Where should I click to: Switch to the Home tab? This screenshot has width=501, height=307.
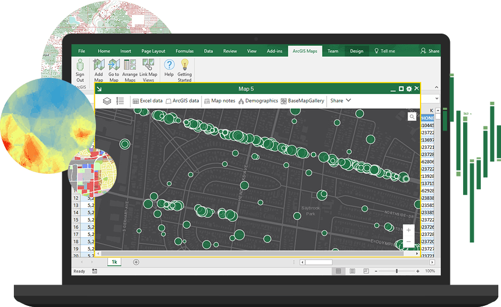tap(104, 51)
